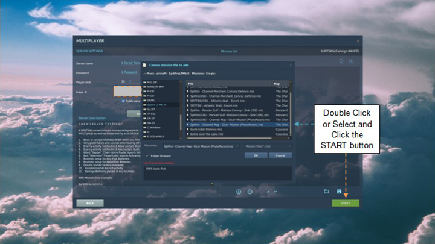Toggle the Folder Browser checkbox
435x244 pixels.
click(x=147, y=155)
